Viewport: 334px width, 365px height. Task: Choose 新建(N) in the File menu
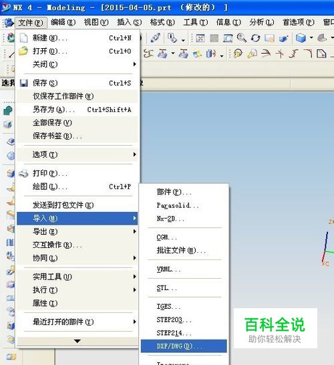77,37
